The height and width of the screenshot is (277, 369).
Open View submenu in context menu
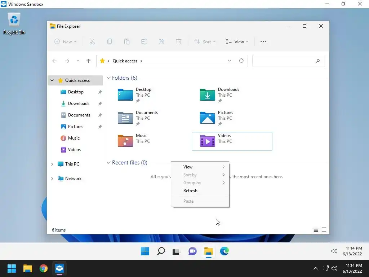click(200, 167)
